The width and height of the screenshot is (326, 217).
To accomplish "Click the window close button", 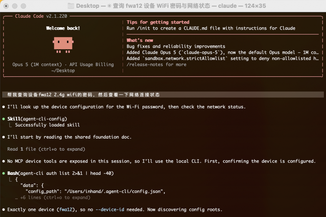I will coord(6,6).
